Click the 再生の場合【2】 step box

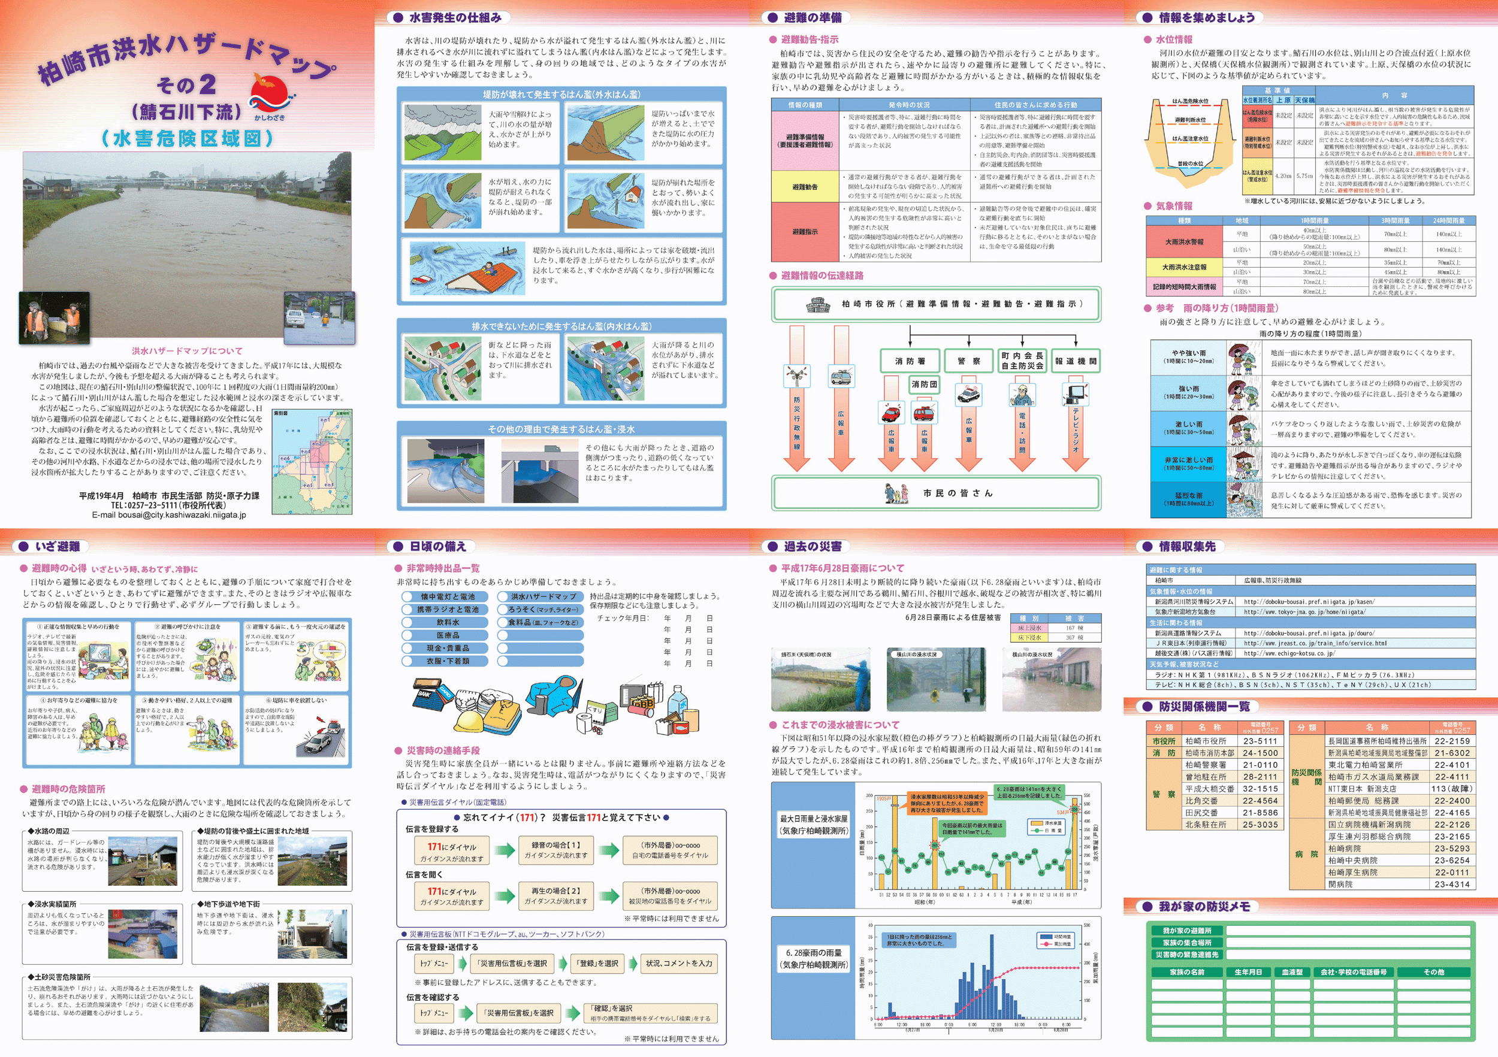pyautogui.click(x=556, y=895)
